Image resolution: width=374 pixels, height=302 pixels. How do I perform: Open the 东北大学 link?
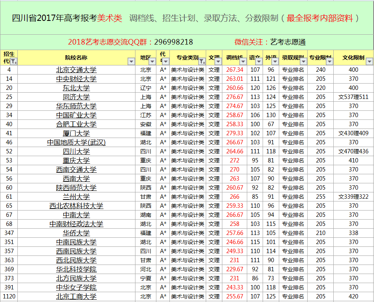pyautogui.click(x=76, y=88)
